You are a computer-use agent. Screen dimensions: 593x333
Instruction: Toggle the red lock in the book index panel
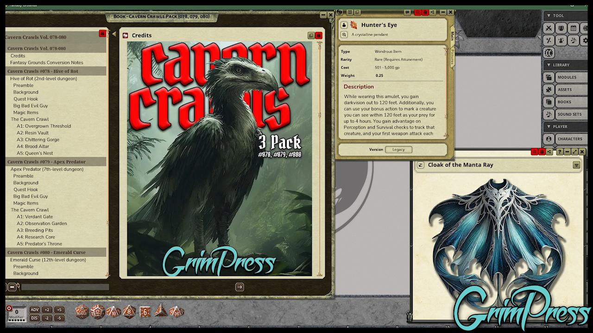pos(102,33)
